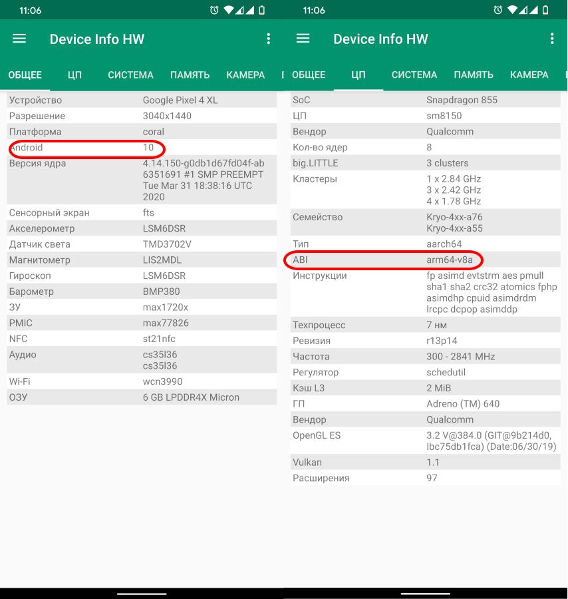The width and height of the screenshot is (568, 599).
Task: Select the 6 GB LPDDR4X Micron value
Action: pyautogui.click(x=191, y=397)
